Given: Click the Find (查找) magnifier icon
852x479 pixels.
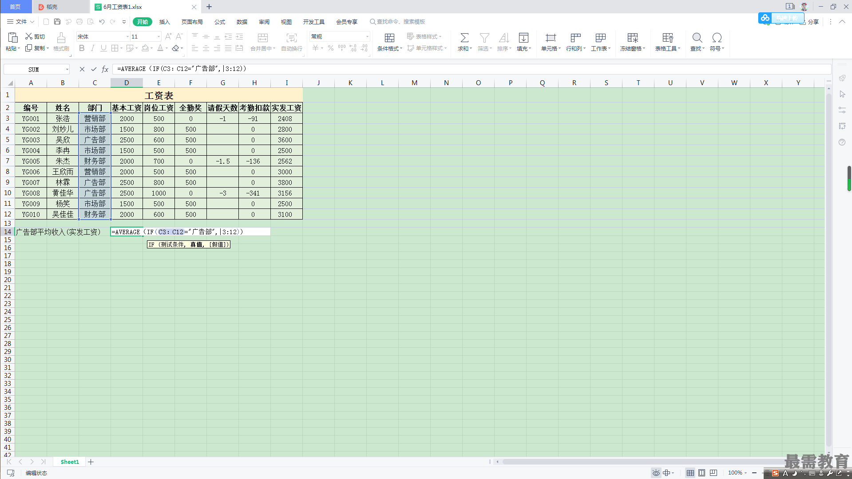Looking at the screenshot, I should [697, 38].
